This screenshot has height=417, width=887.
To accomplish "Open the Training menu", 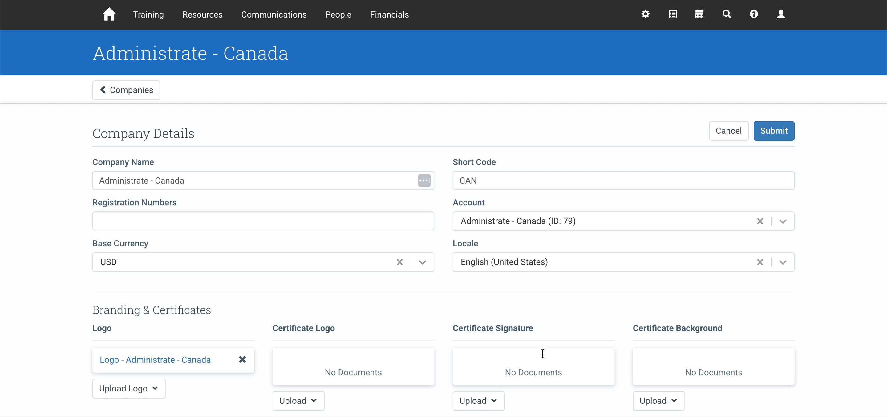I will click(148, 14).
